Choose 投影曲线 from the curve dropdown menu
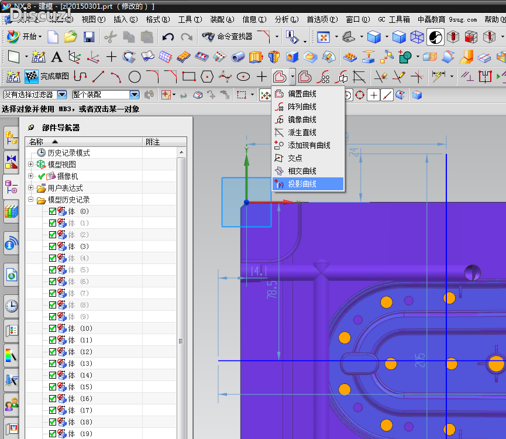This screenshot has width=506, height=439. [308, 184]
